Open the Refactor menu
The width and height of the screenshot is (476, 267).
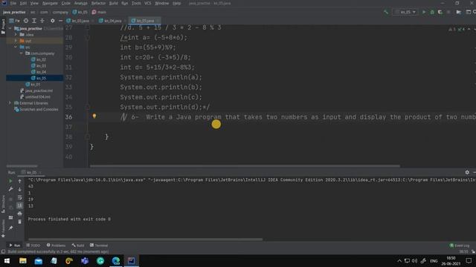coord(98,3)
